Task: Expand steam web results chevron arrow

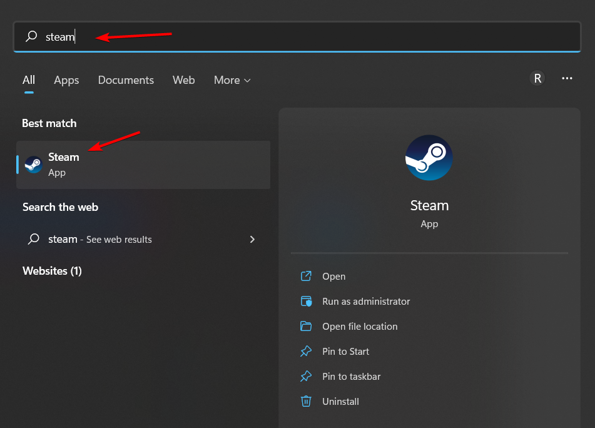Action: 252,239
